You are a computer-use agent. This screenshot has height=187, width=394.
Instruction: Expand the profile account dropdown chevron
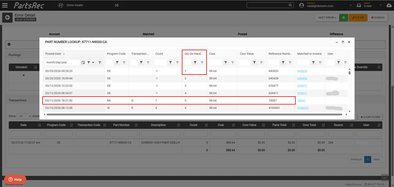pos(350,5)
